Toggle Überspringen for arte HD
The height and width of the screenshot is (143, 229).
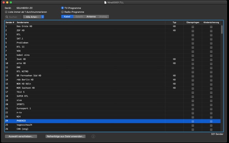193,64
